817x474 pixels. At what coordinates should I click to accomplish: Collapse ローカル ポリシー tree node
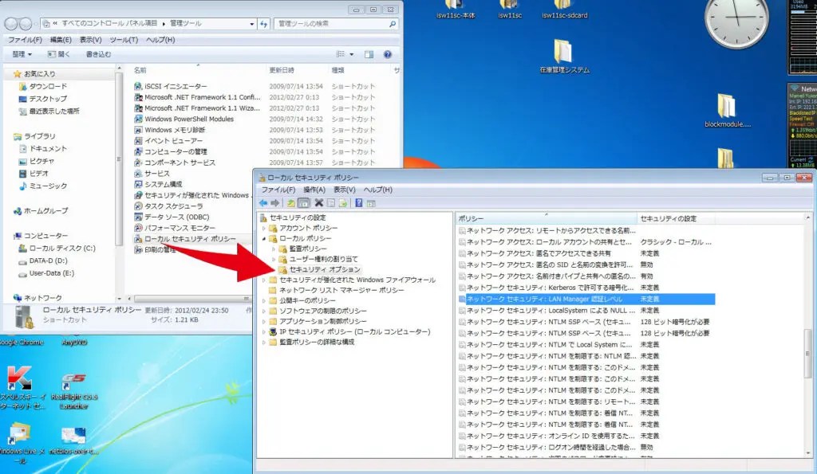click(x=264, y=239)
